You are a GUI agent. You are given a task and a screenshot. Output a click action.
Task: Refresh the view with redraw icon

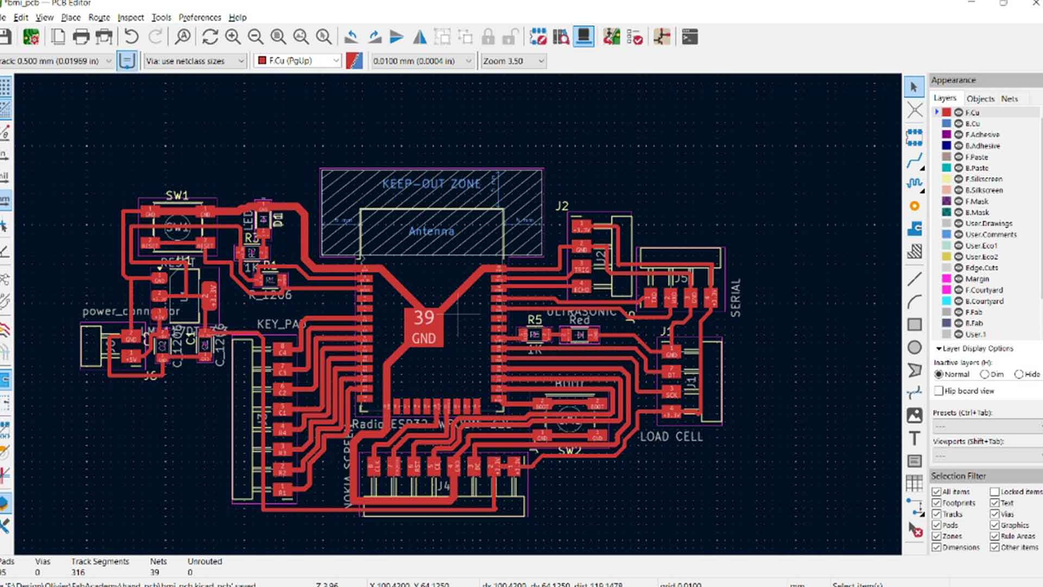tap(210, 37)
